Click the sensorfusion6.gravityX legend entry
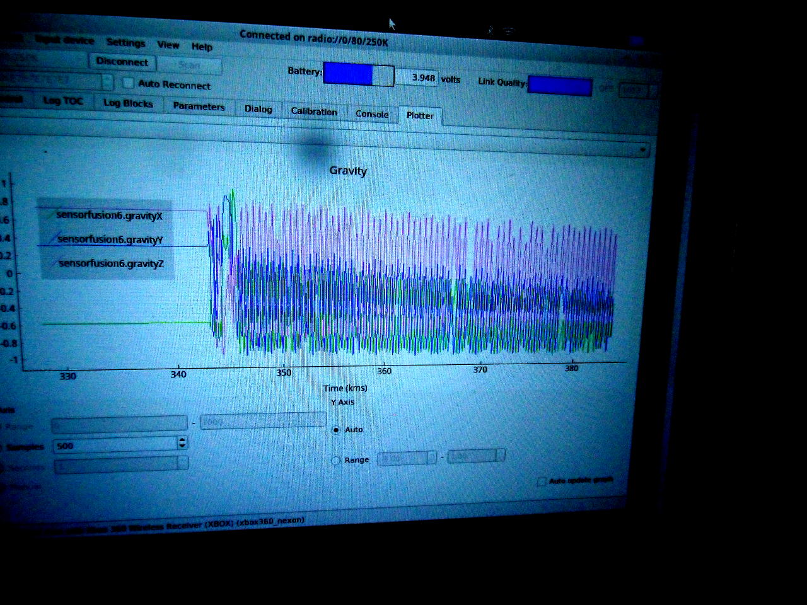807x605 pixels. 109,216
